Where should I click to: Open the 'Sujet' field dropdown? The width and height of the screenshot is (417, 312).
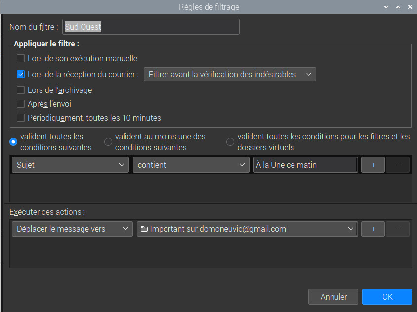point(70,165)
